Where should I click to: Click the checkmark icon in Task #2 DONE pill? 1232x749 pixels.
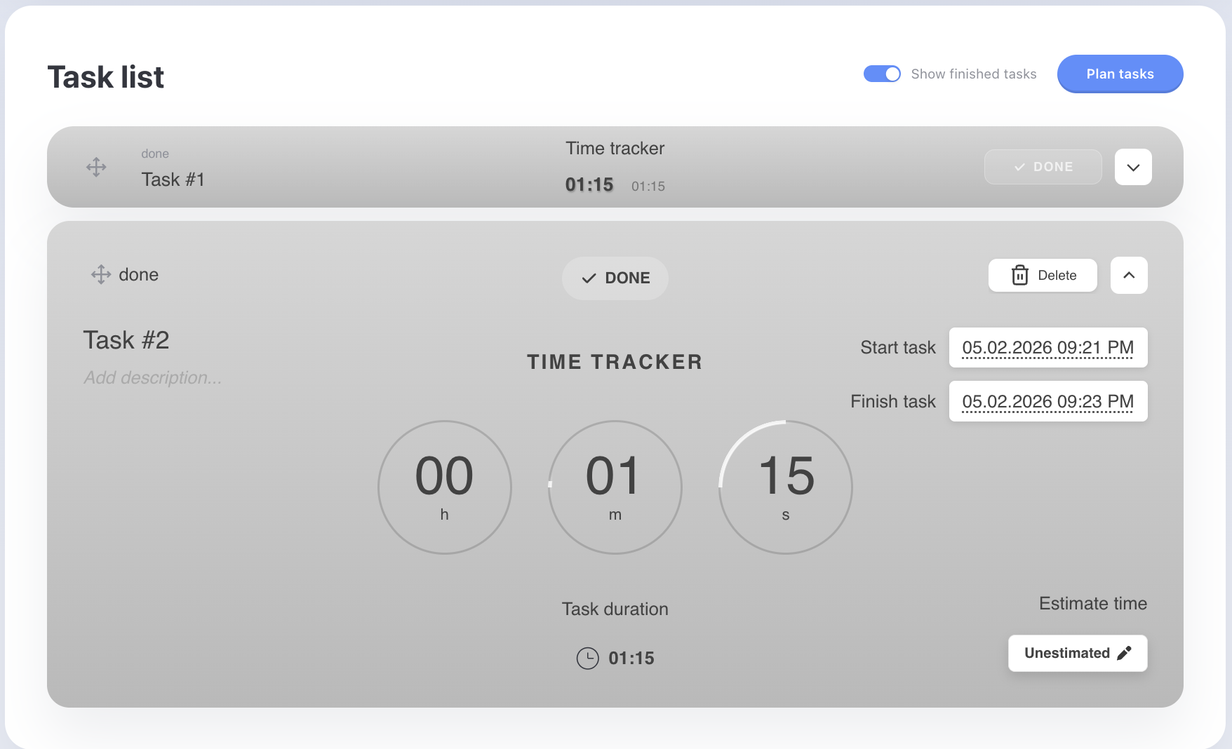tap(589, 278)
